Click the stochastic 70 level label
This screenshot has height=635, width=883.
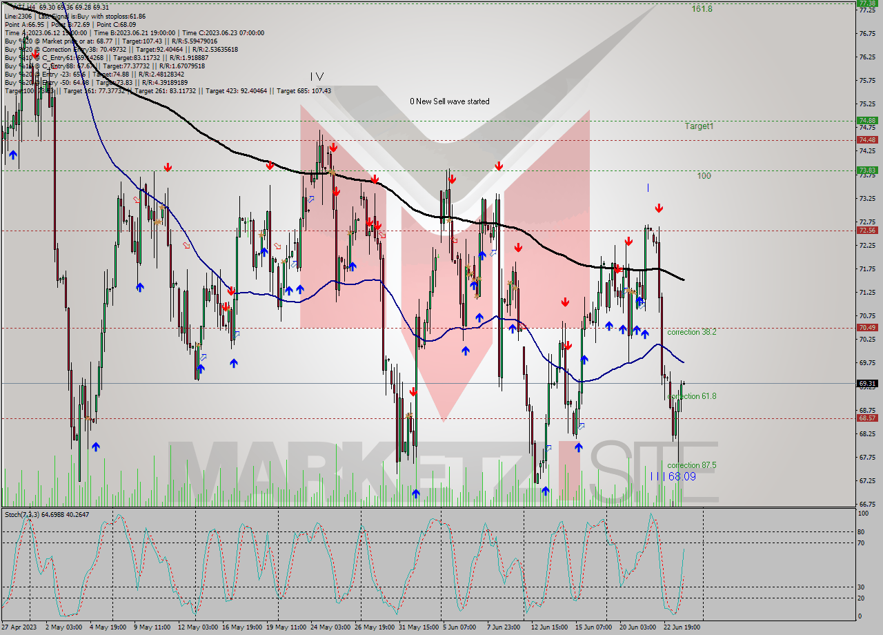coord(861,543)
